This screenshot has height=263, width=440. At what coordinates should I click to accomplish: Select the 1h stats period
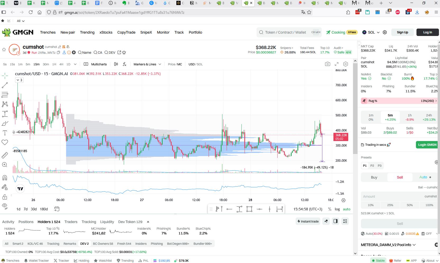(410, 117)
